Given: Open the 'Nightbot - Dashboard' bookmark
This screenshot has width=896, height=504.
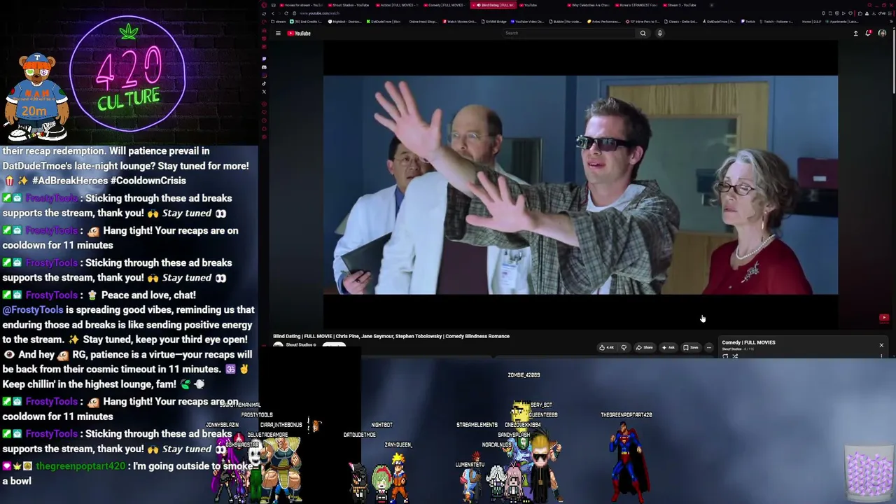Looking at the screenshot, I should coord(344,22).
